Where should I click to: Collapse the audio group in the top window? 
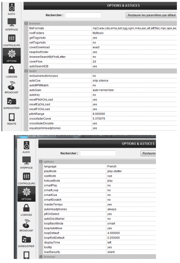point(26,71)
